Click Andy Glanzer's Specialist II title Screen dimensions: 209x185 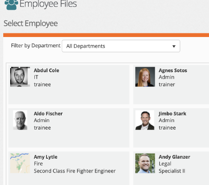pos(172,171)
